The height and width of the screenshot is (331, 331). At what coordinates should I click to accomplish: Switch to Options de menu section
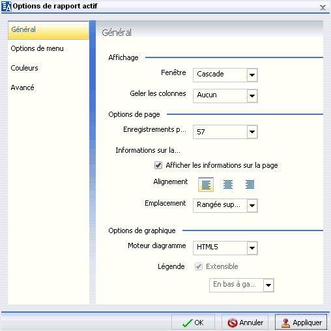pos(37,48)
